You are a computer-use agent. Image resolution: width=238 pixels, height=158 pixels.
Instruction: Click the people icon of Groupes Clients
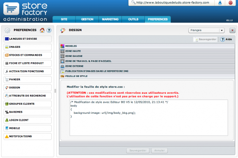click(7, 104)
